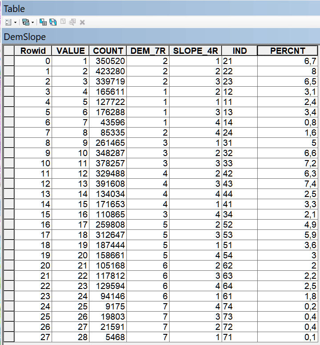Click the Delete Selected X icon
This screenshot has height=345, width=320.
click(x=82, y=22)
